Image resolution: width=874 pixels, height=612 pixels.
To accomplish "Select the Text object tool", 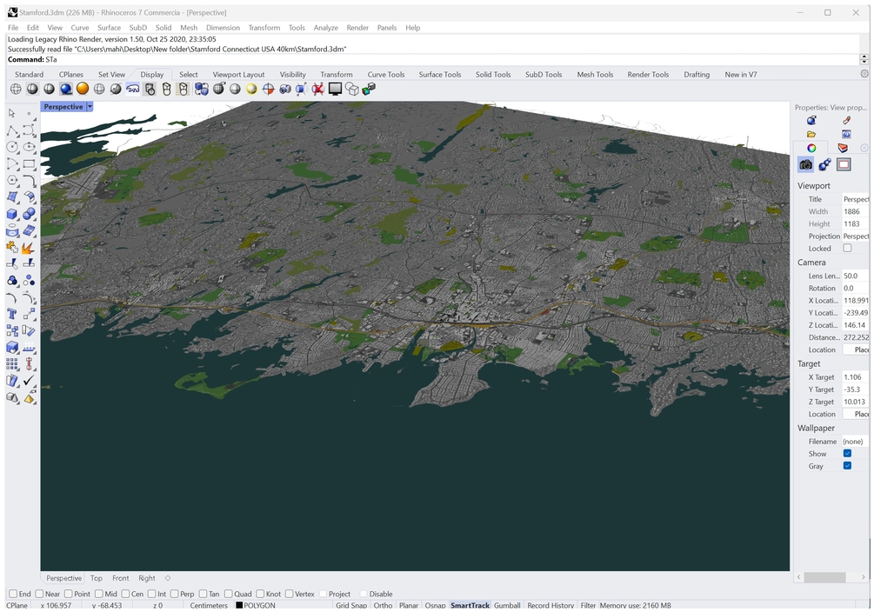I will [x=12, y=314].
